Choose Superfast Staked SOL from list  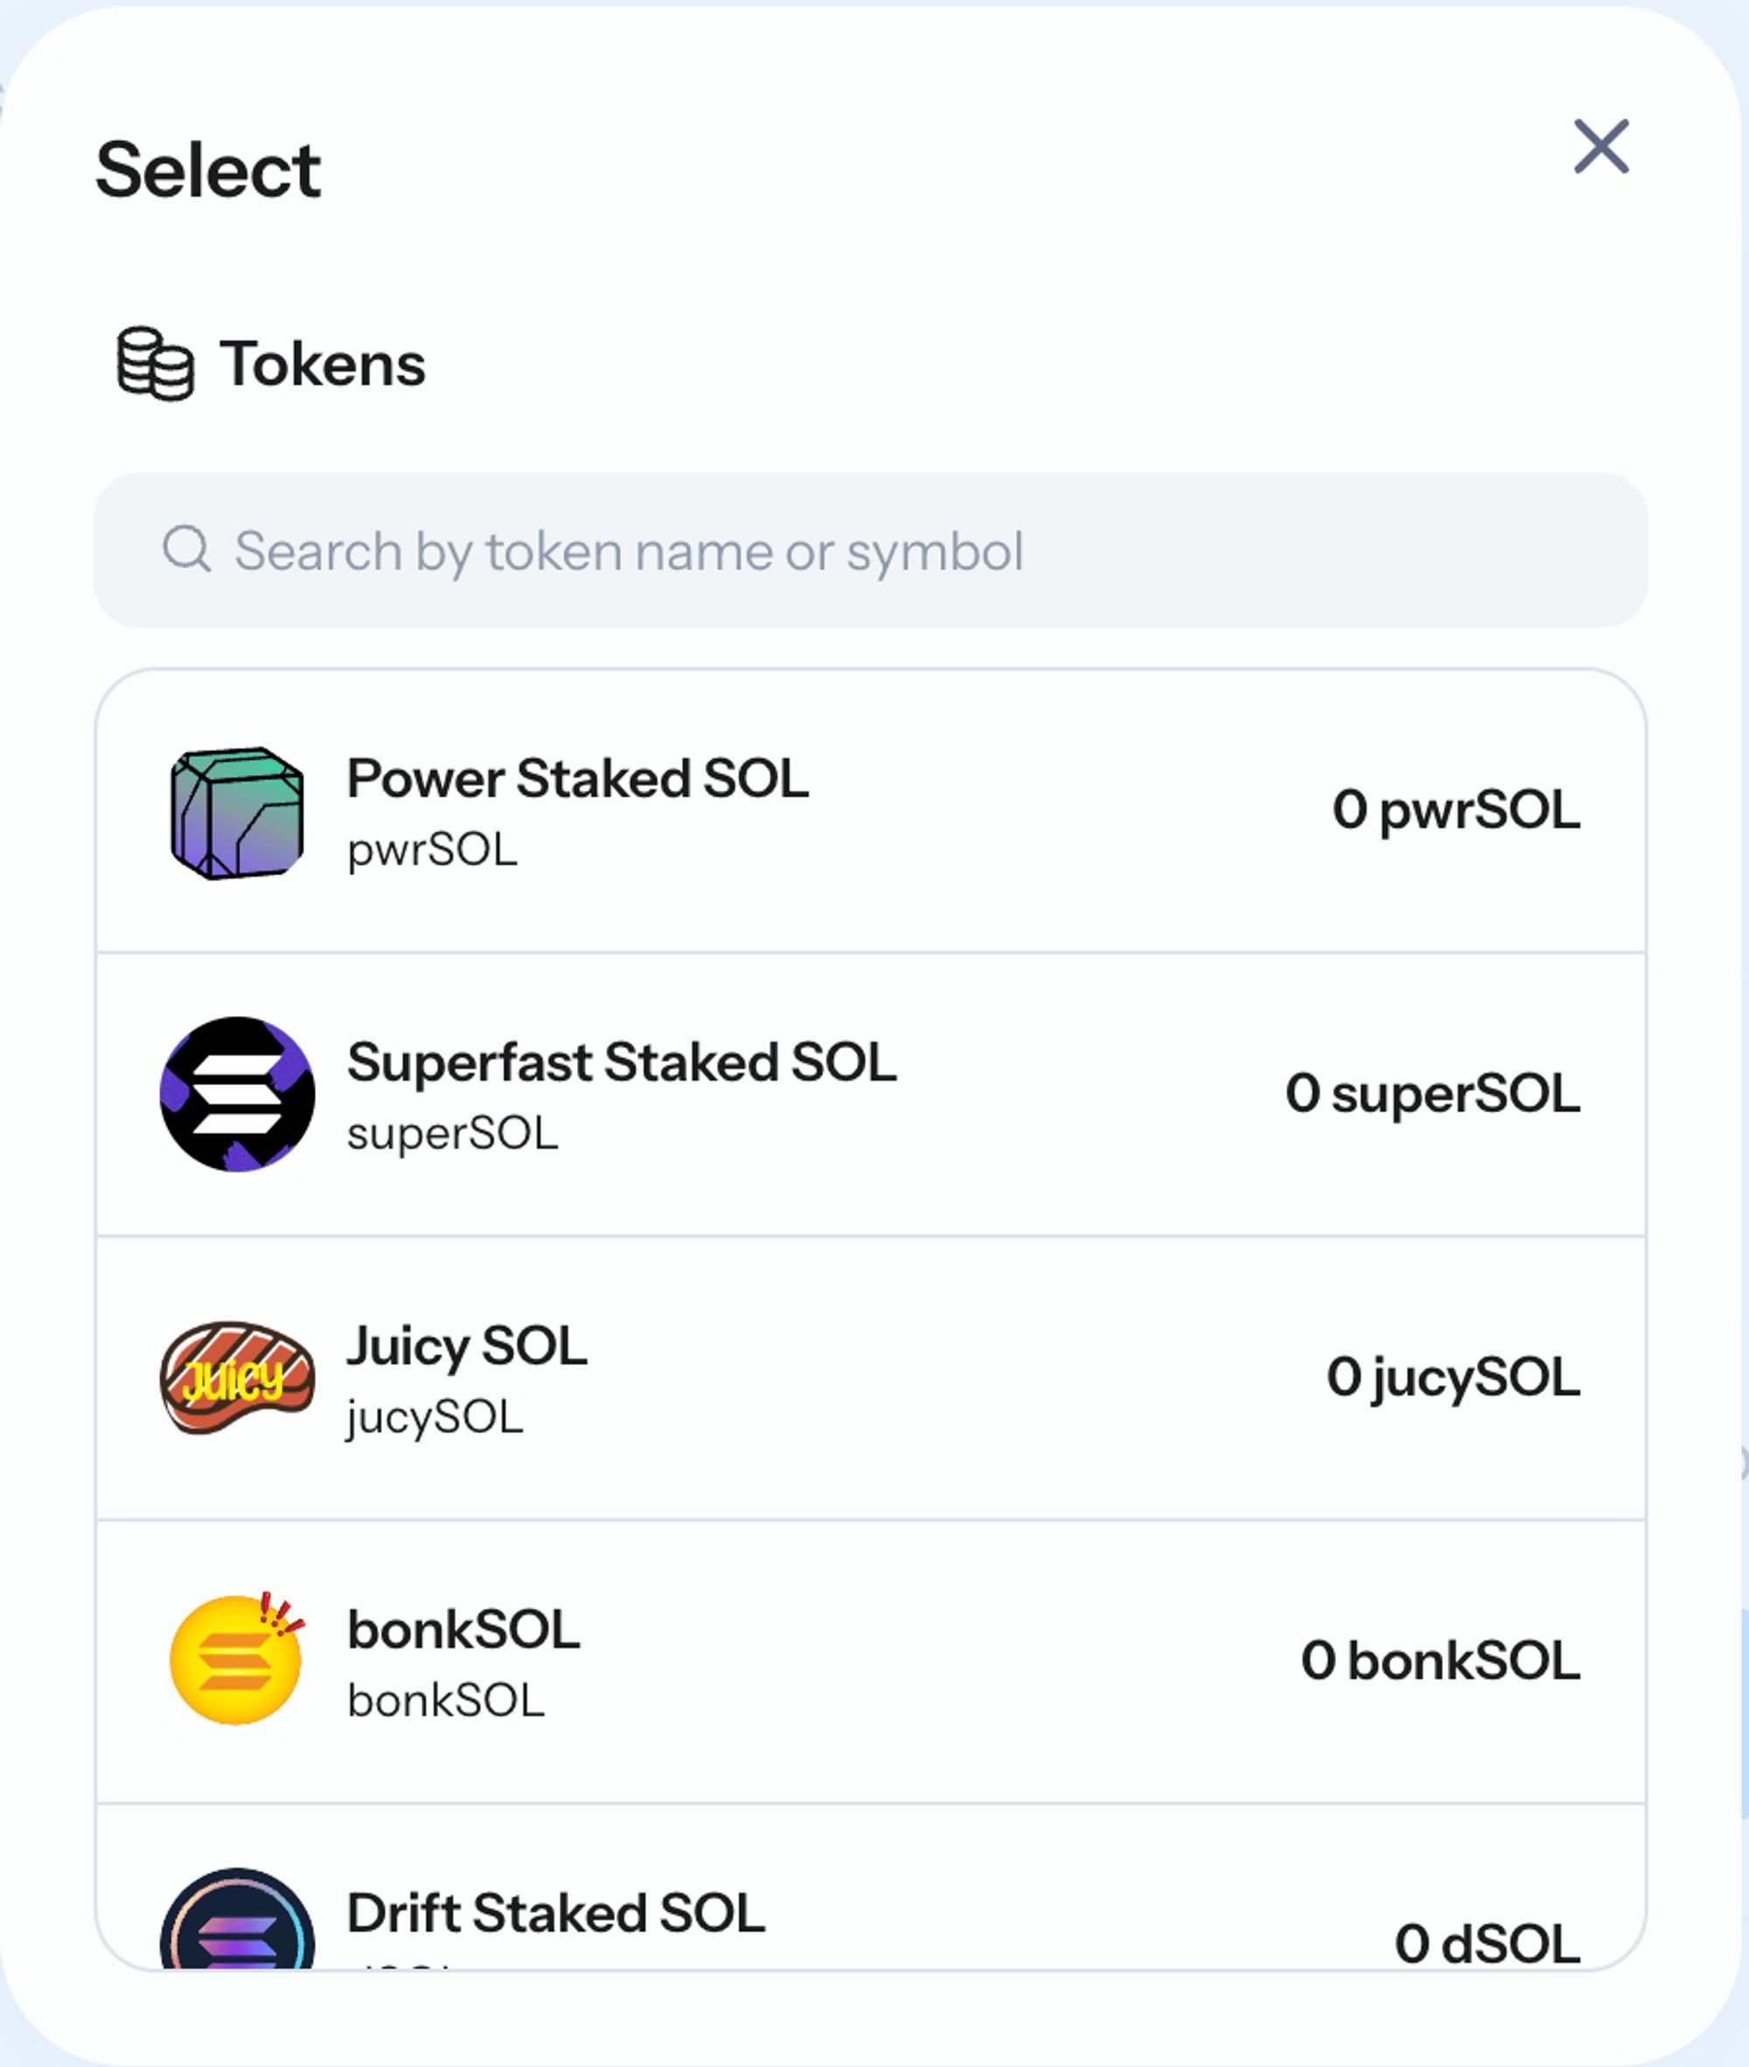coord(621,1061)
